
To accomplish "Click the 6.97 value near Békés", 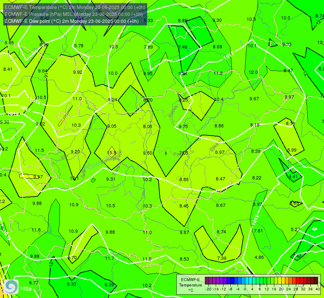I will [x=220, y=152].
